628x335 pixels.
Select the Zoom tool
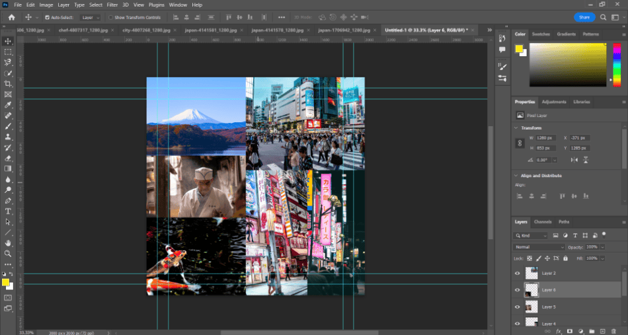pyautogui.click(x=8, y=253)
